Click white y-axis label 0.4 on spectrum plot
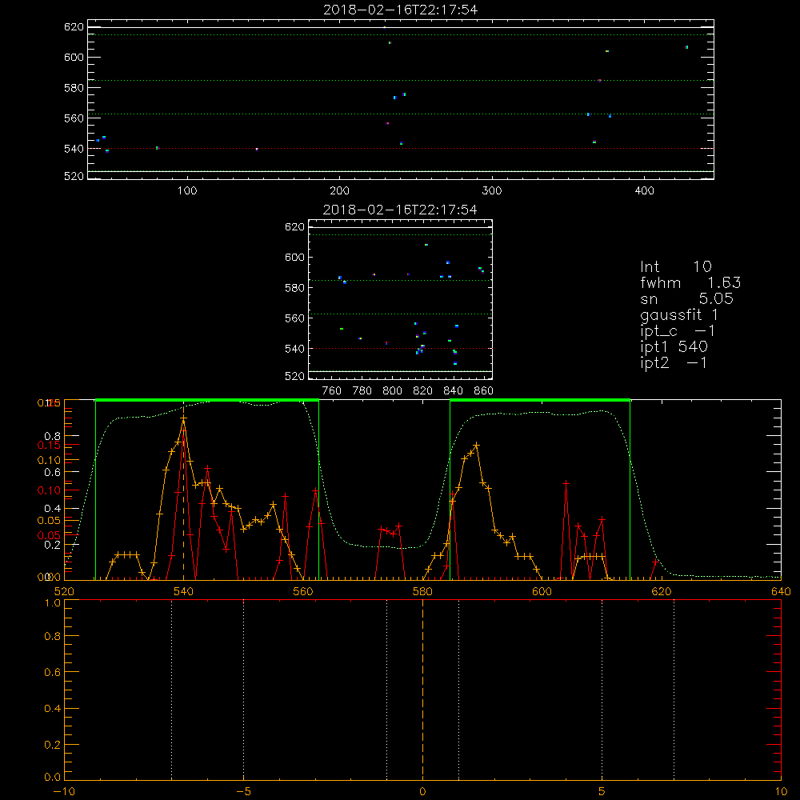The height and width of the screenshot is (800, 800). tap(53, 509)
